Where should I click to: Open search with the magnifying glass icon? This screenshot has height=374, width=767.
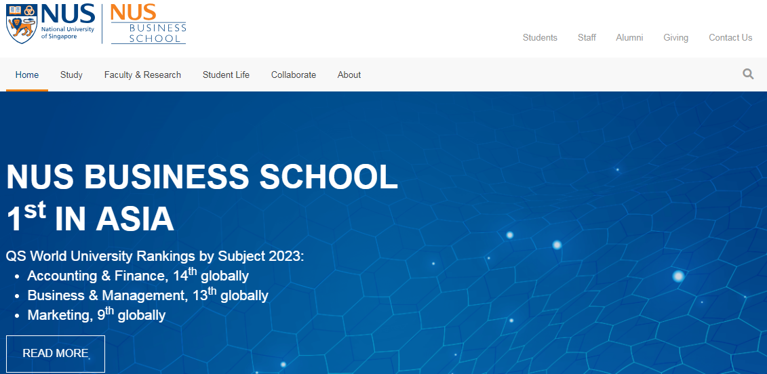coord(748,75)
